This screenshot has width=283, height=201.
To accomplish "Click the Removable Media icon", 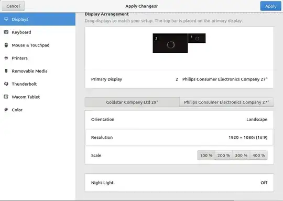I will (6, 71).
